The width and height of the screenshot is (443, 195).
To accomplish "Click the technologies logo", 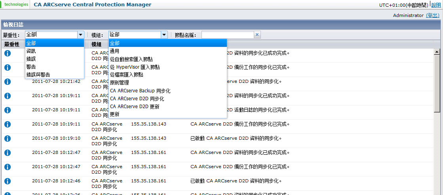I will 15,4.
